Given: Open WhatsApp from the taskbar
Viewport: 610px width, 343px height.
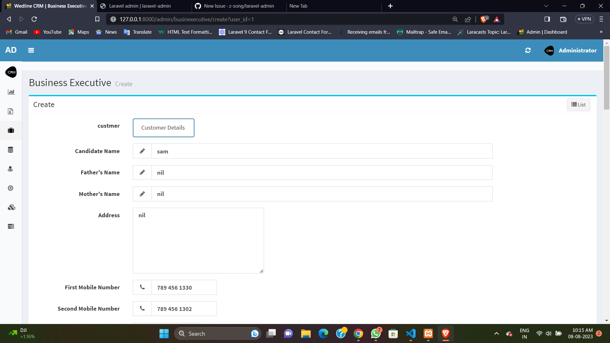Looking at the screenshot, I should pos(376,333).
